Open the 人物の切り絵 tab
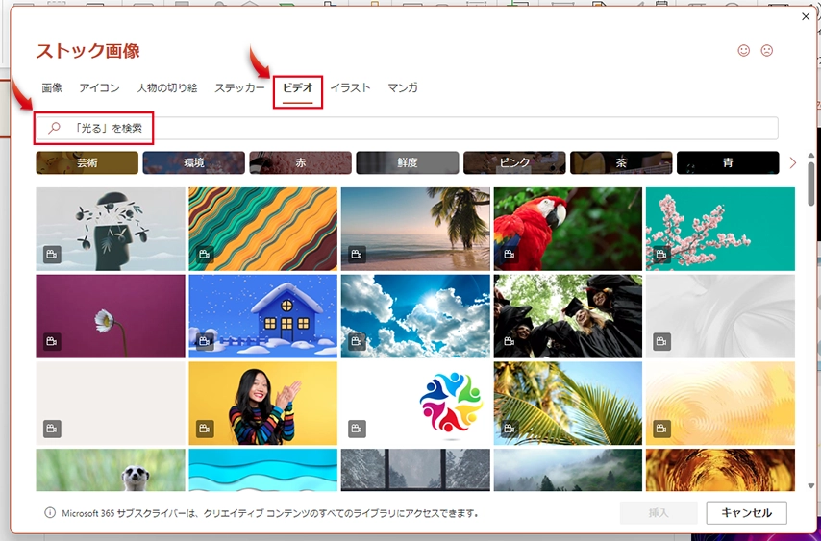 [167, 87]
